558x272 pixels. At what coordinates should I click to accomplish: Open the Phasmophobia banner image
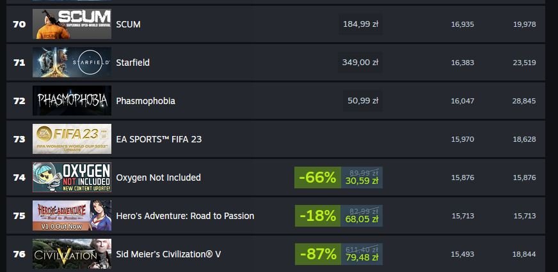pyautogui.click(x=72, y=101)
